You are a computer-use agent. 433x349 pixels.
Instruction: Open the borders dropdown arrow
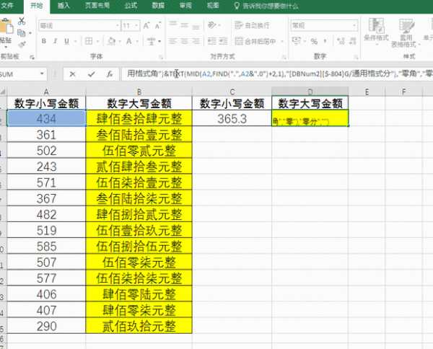(x=97, y=41)
